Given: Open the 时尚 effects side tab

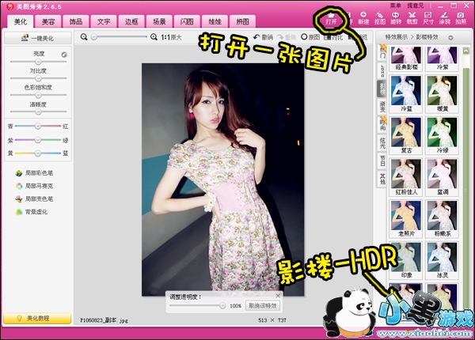Looking at the screenshot, I should [x=382, y=124].
